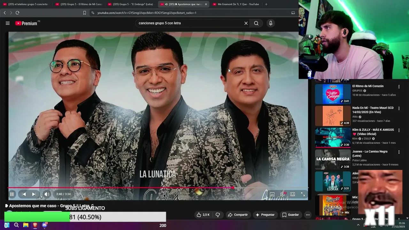Screen dimensions: 409x230
Task: Select the youtube.com address bar URL
Action: (x=147, y=13)
